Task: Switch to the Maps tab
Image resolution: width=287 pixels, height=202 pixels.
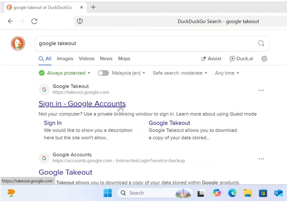Action: (x=124, y=59)
